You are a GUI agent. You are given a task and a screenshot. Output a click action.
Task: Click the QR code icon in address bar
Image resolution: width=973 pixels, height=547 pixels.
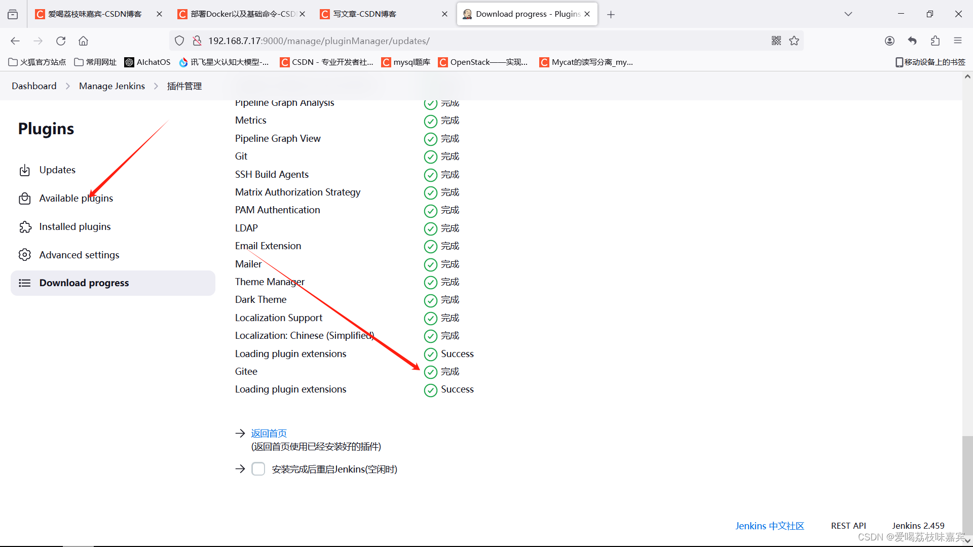tap(776, 41)
